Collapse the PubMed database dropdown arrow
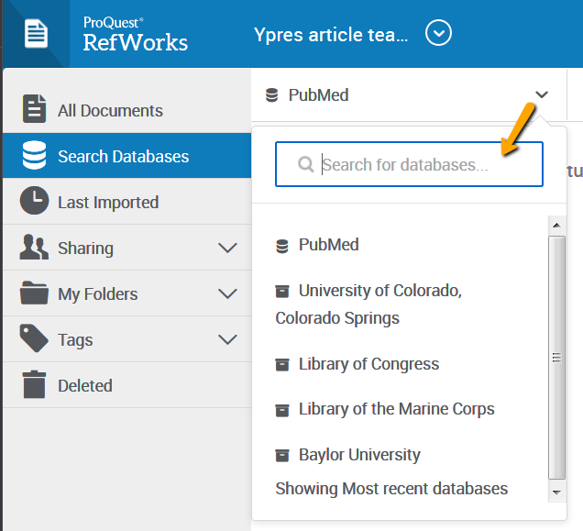Image resolution: width=583 pixels, height=531 pixels. coord(542,94)
